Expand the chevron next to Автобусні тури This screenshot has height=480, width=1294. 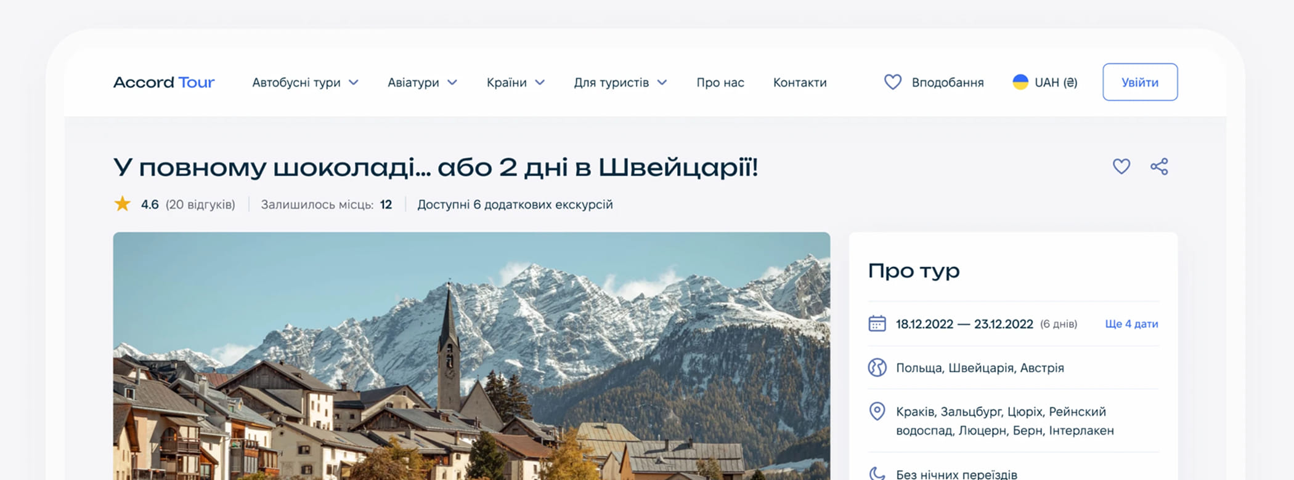pyautogui.click(x=354, y=82)
